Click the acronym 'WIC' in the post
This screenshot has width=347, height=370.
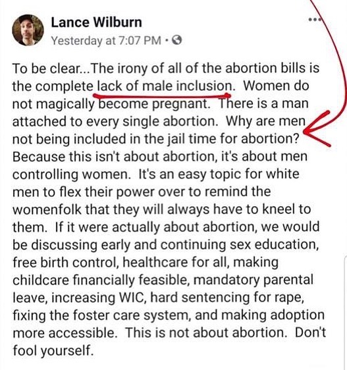pos(132,298)
